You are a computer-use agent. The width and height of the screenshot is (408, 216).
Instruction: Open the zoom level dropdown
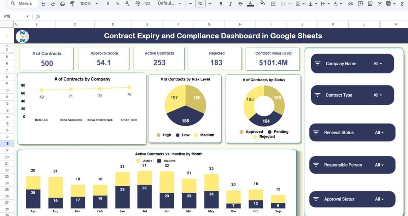click(89, 4)
